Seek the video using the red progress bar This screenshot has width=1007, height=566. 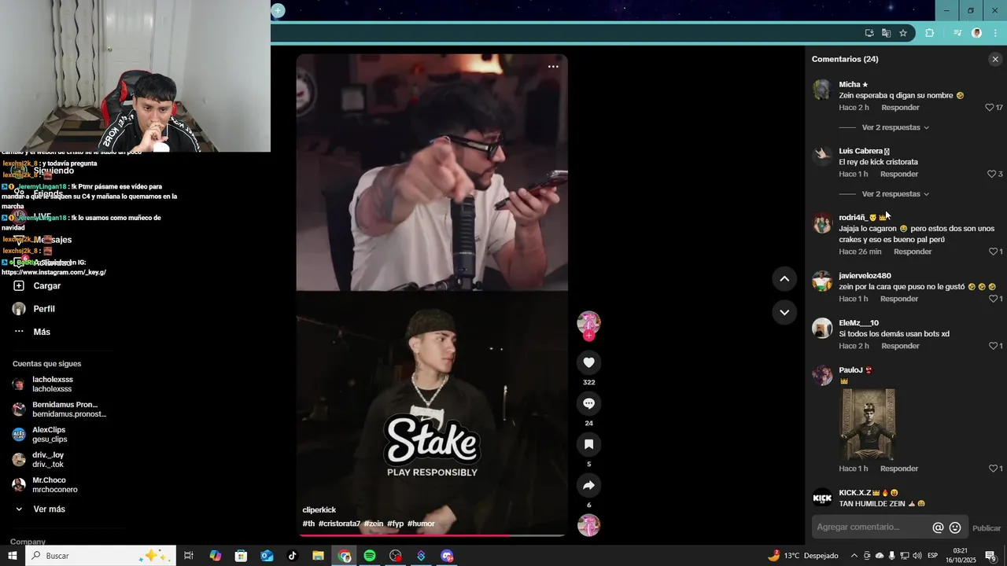pyautogui.click(x=431, y=535)
